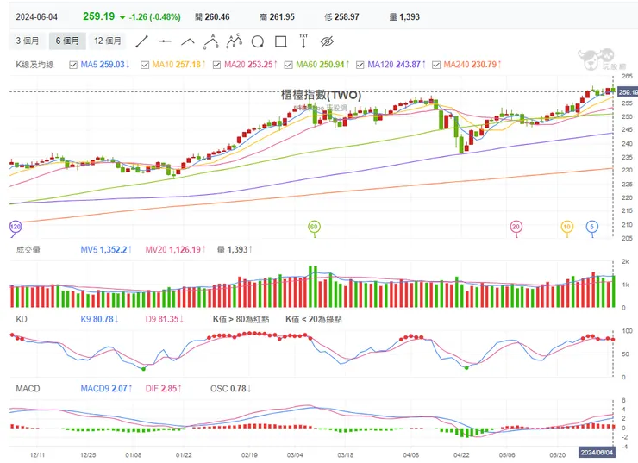The image size is (638, 463).
Task: Click the purple 120 marker on chart
Action: 15,226
